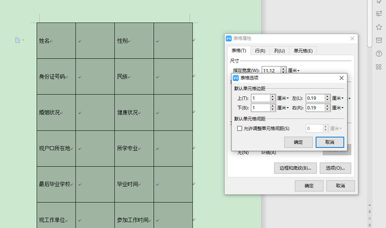Tick 允许调整单元格间距(S) checkbox
The height and width of the screenshot is (228, 386).
239,128
